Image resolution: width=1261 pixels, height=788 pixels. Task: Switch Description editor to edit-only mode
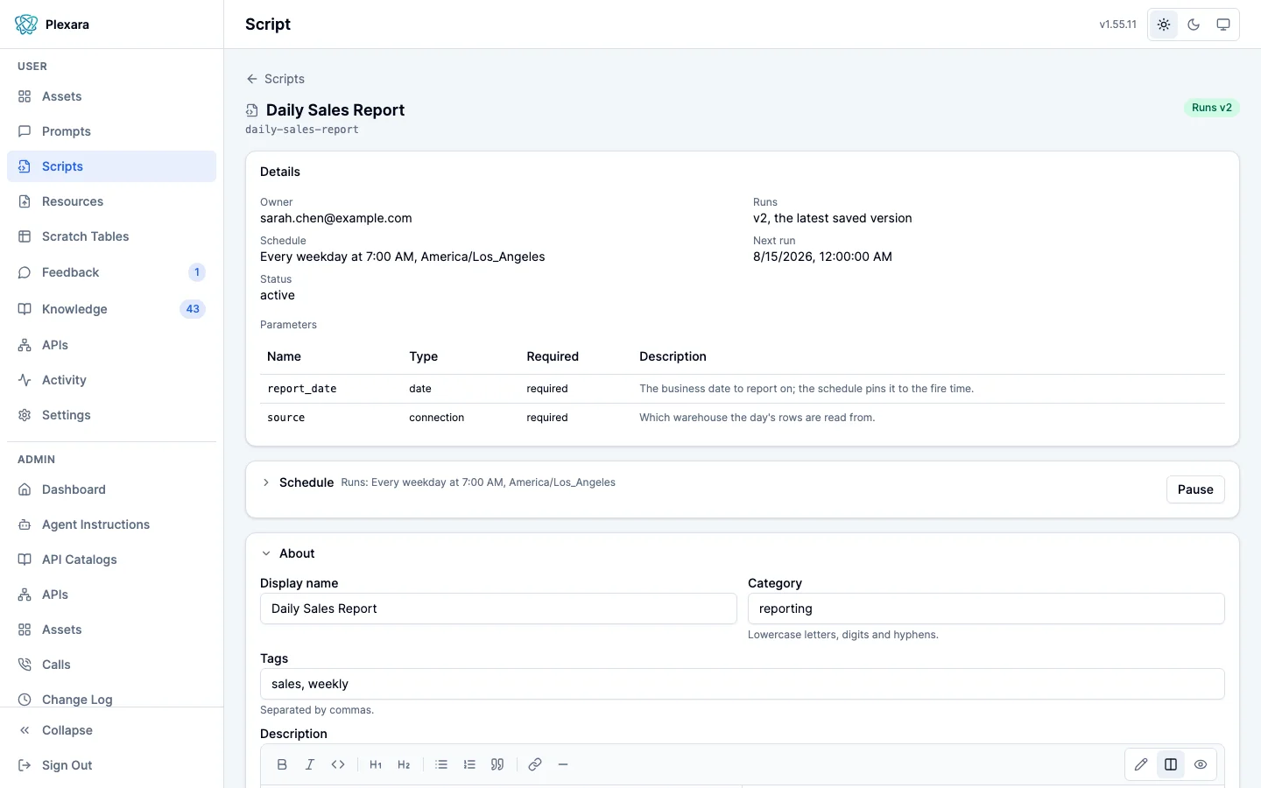(1141, 764)
